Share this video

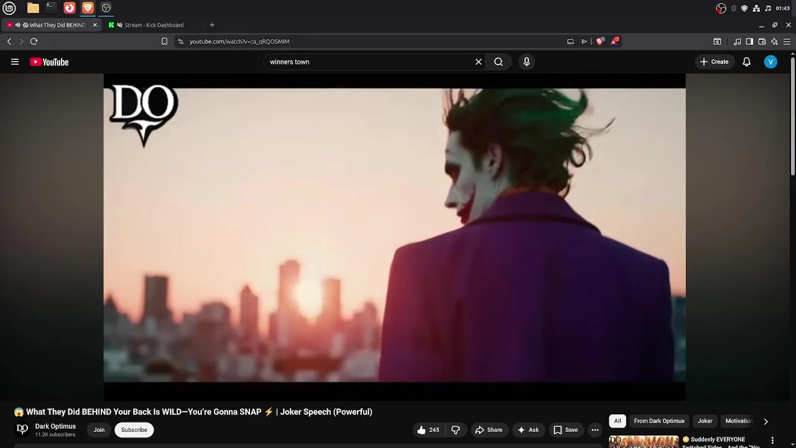(488, 430)
